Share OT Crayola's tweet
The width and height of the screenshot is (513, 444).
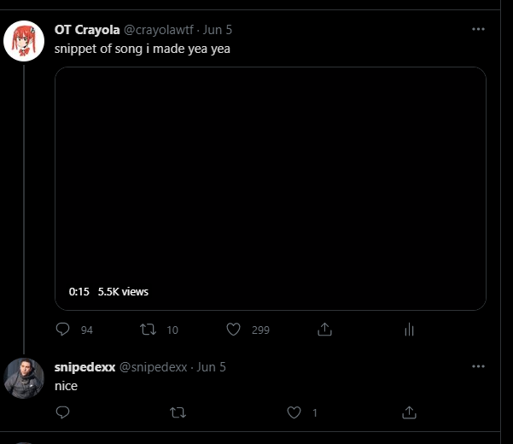324,330
